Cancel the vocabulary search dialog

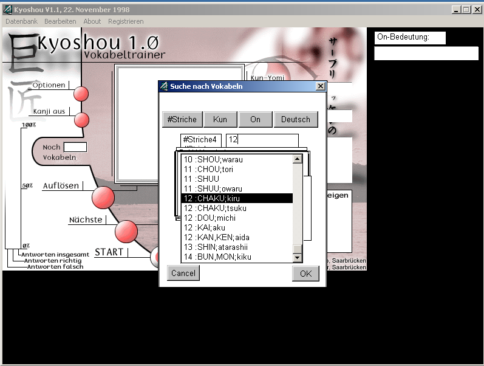point(183,273)
